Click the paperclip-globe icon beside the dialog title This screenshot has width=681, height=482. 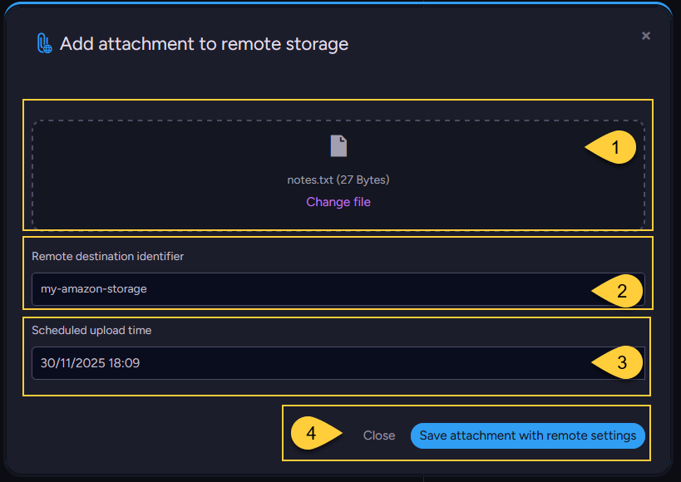pyautogui.click(x=43, y=43)
